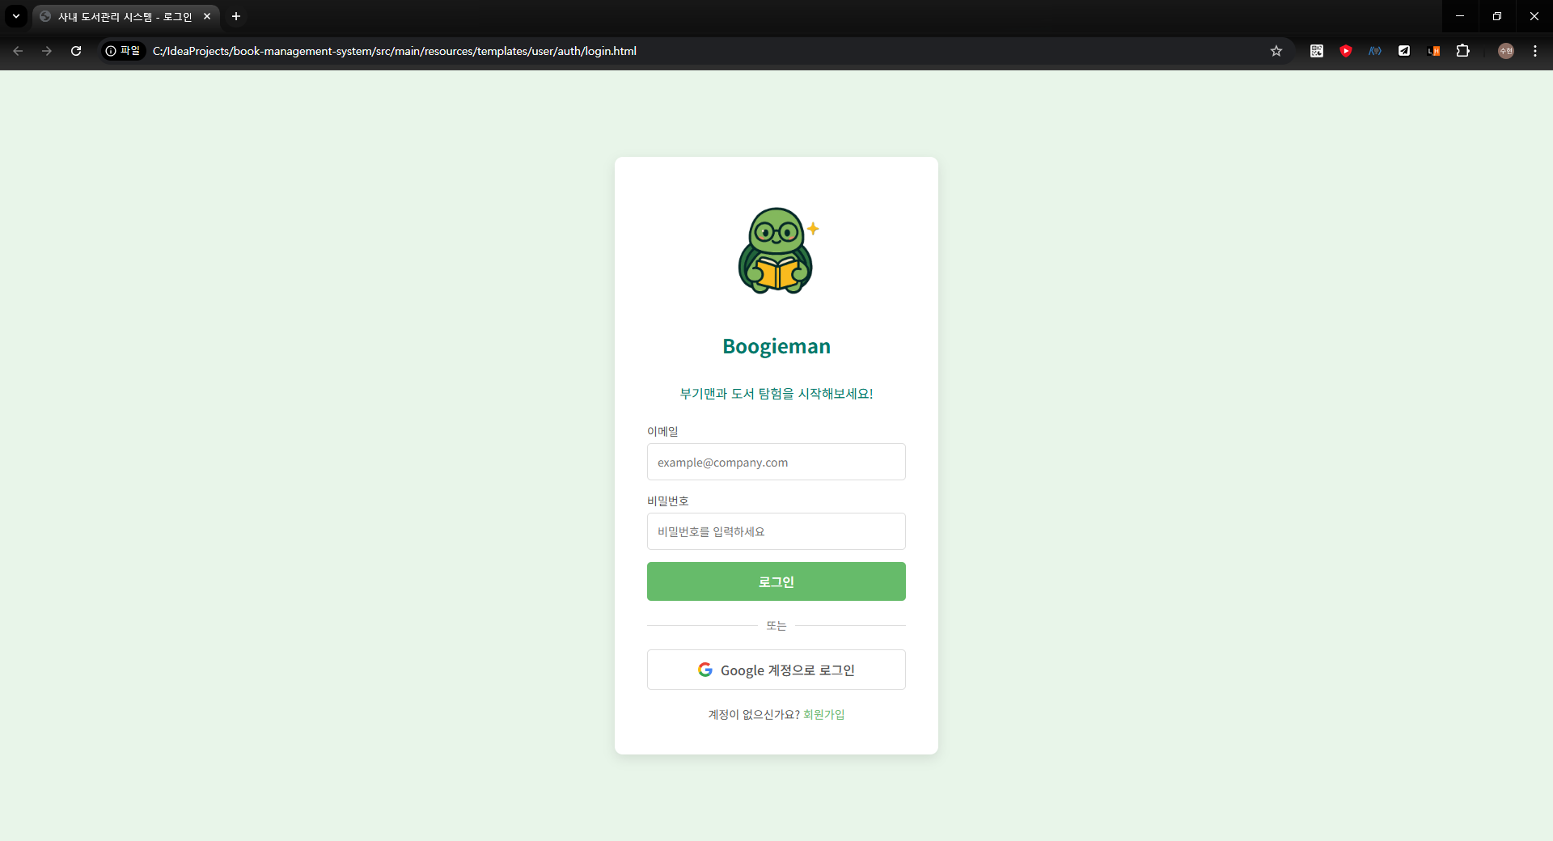
Task: Click the reload page icon
Action: pos(75,50)
